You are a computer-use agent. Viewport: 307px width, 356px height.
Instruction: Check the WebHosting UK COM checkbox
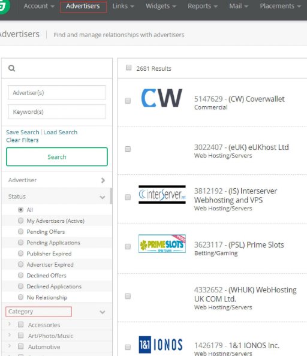click(x=128, y=296)
